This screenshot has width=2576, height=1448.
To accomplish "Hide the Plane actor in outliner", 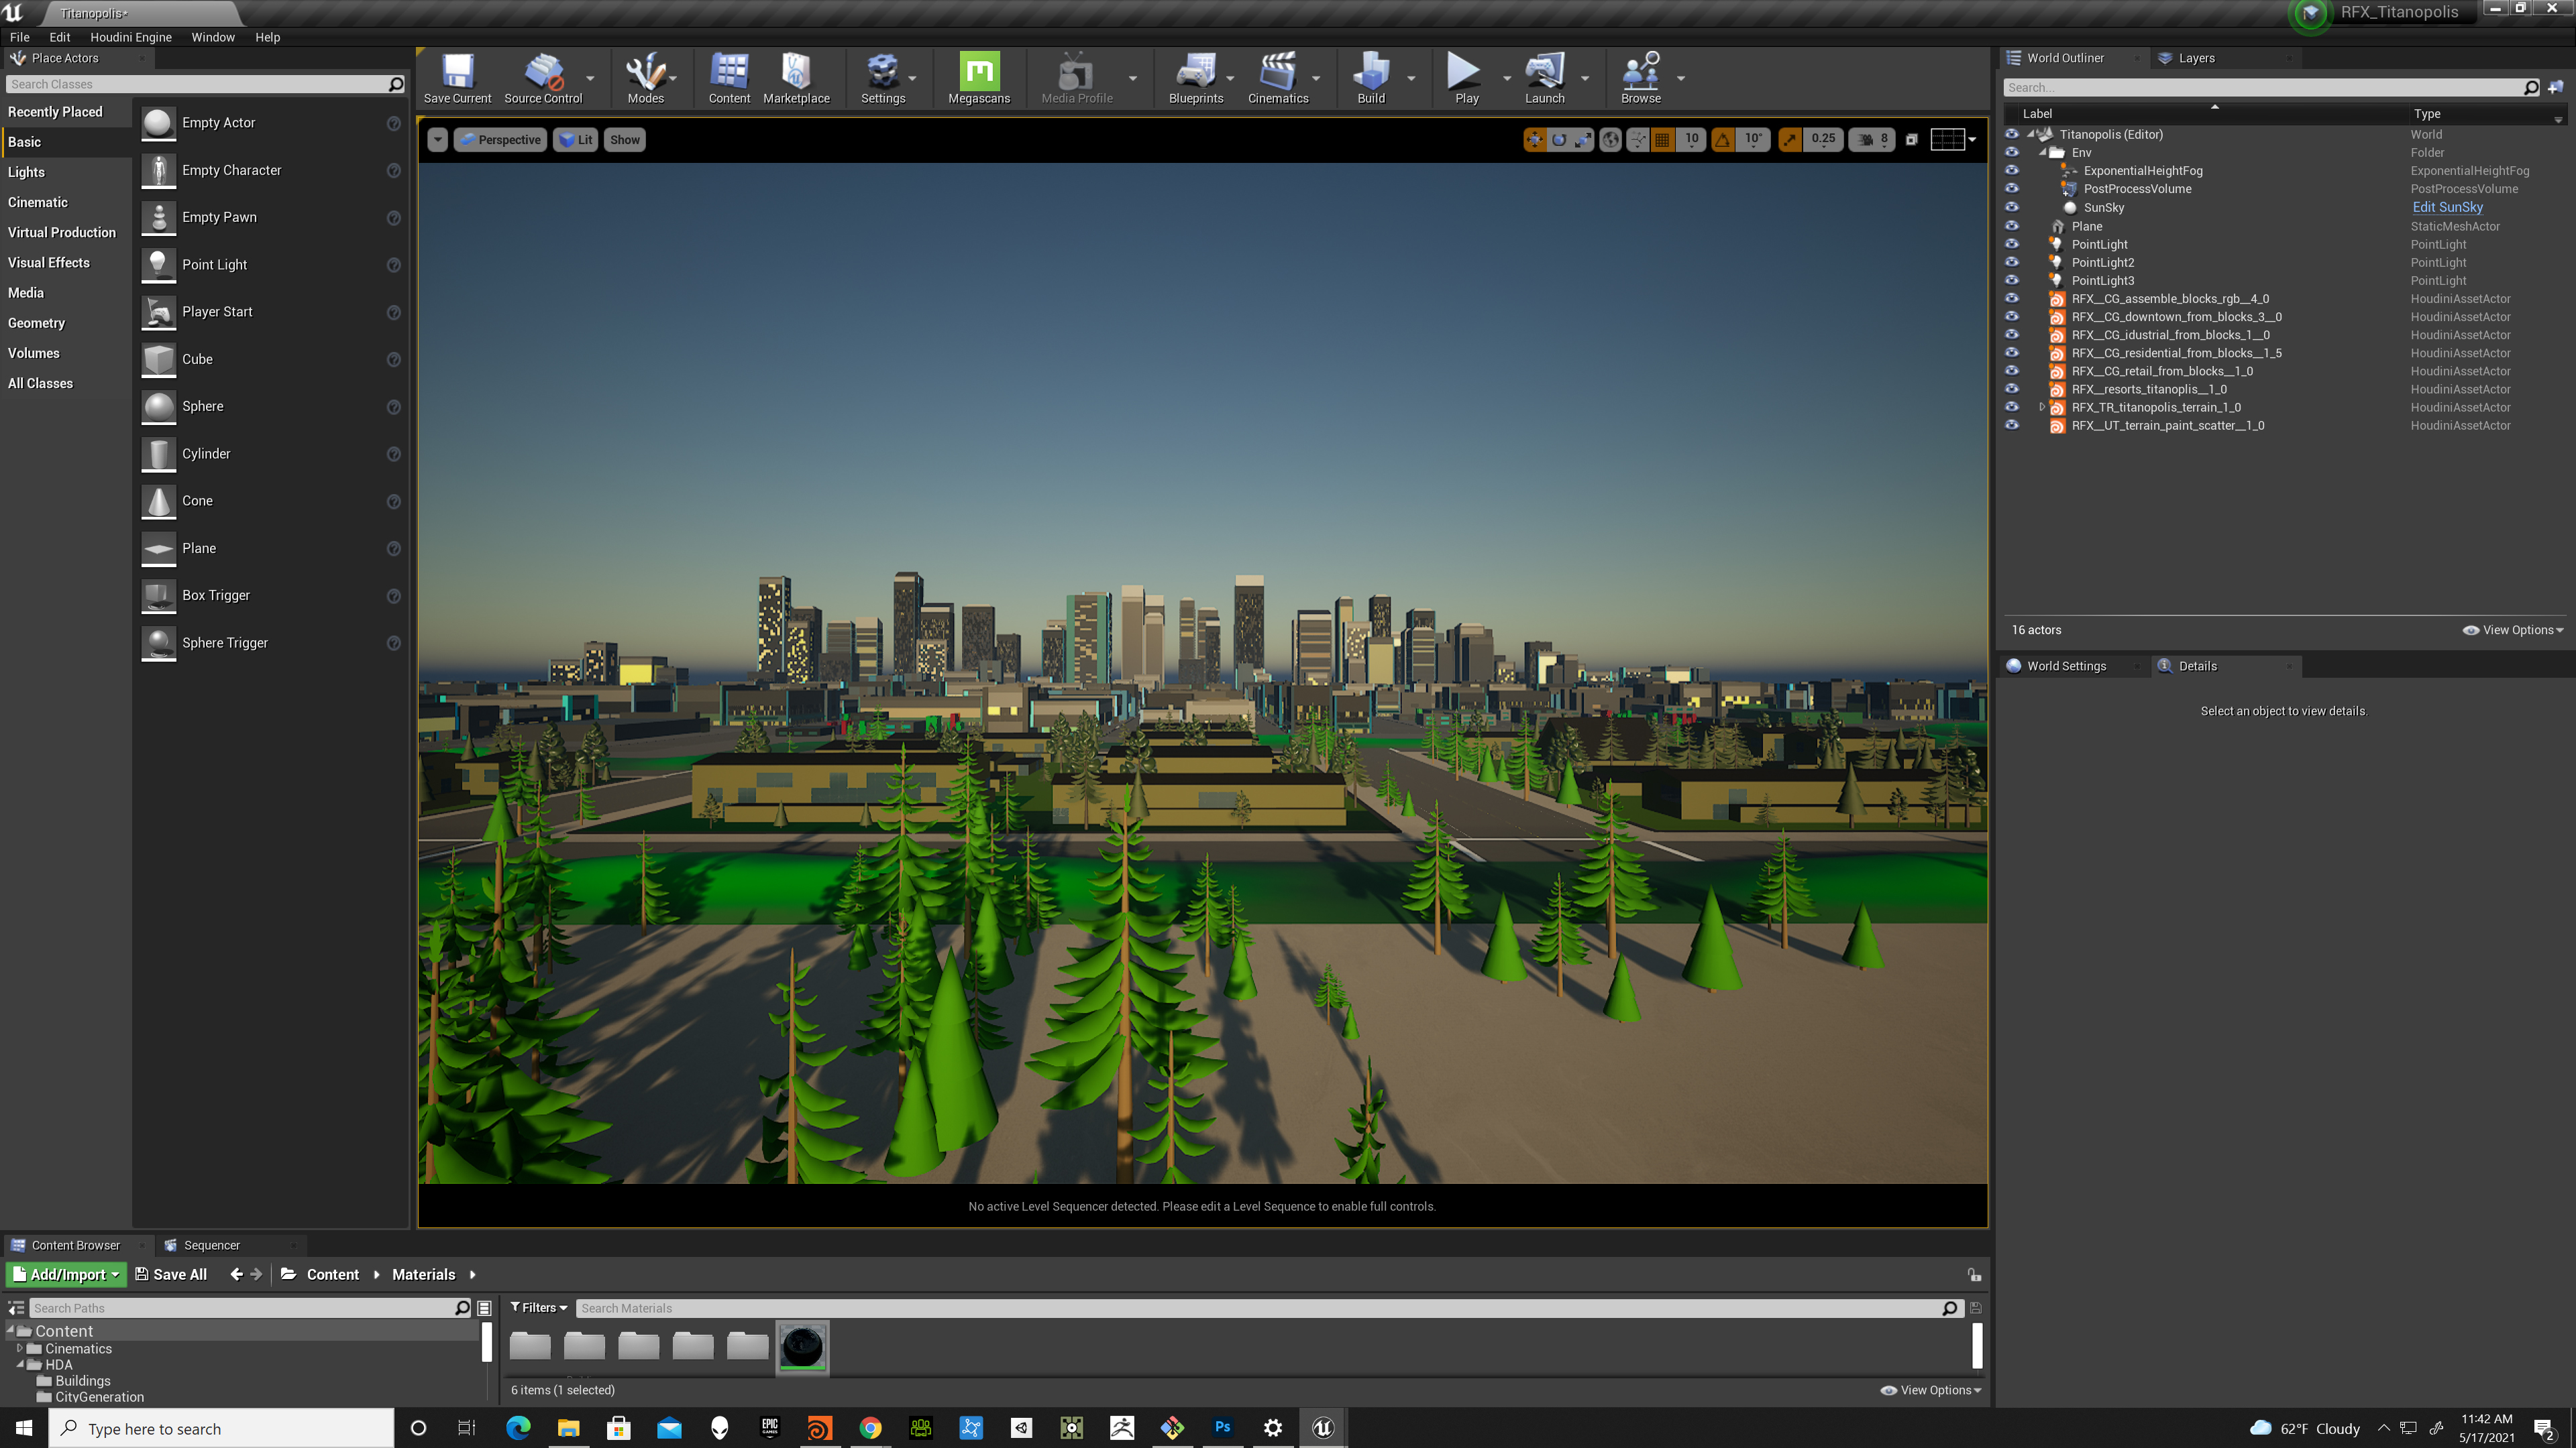I will click(2012, 226).
